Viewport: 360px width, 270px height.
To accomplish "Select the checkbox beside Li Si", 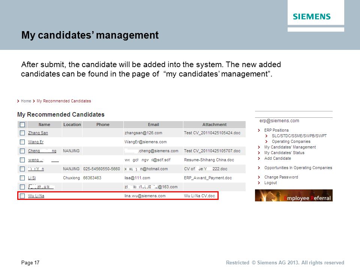I will (22, 178).
